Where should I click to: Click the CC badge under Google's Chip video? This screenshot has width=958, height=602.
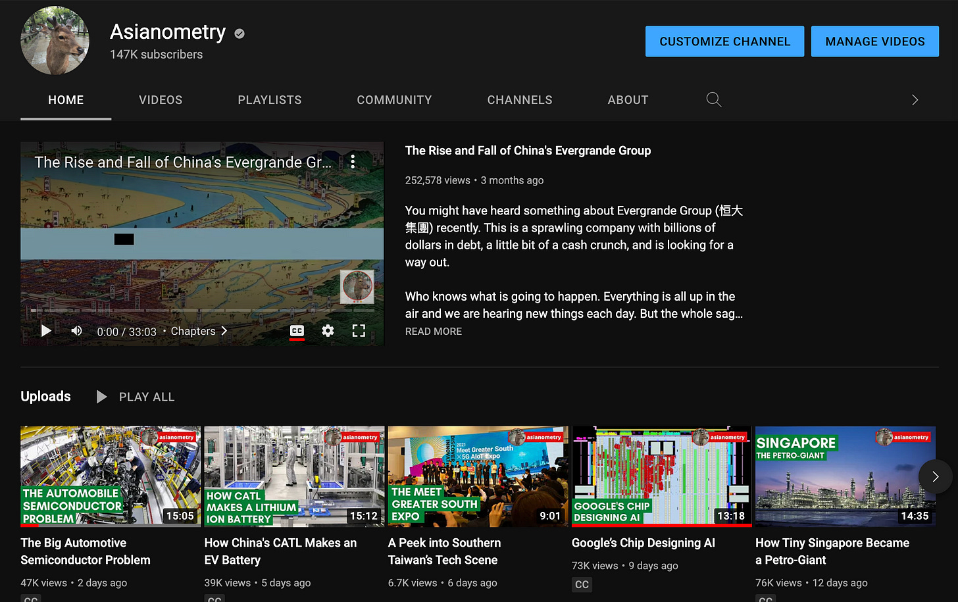[582, 584]
